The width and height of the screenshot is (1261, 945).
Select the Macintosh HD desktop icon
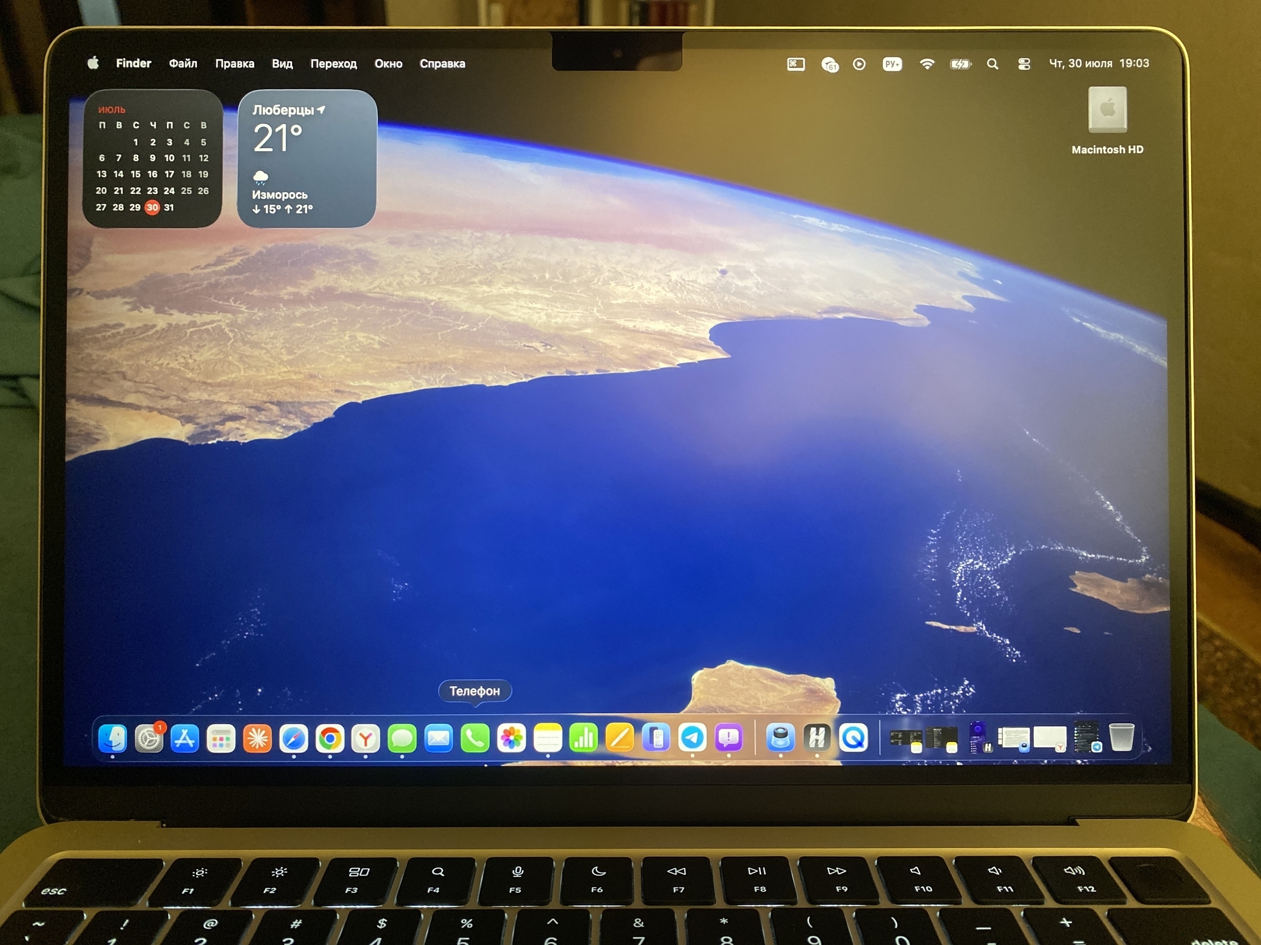(x=1108, y=120)
